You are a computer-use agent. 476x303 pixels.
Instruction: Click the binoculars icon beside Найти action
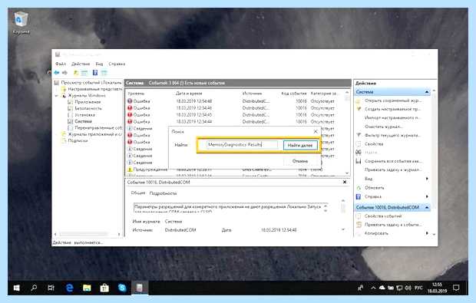pyautogui.click(x=359, y=152)
